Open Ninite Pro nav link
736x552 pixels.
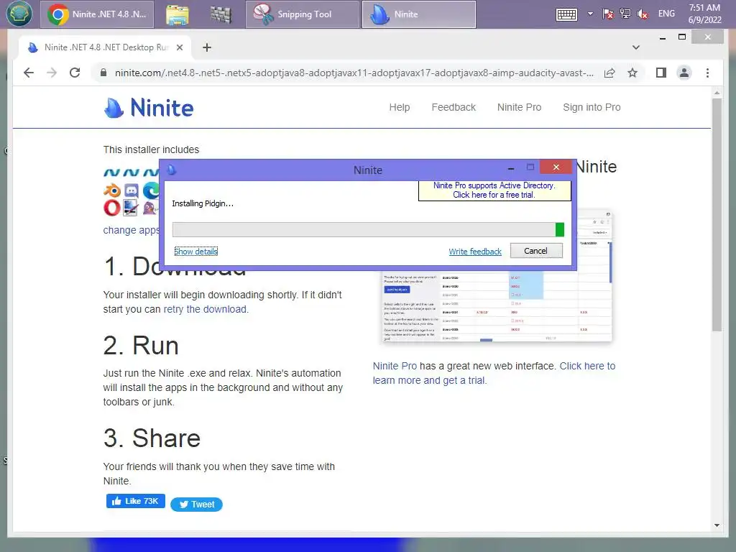[519, 108]
